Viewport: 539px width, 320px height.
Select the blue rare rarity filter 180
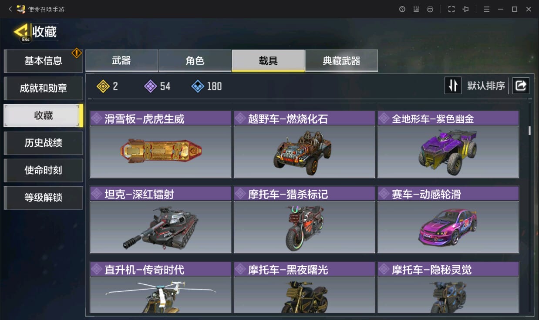207,86
